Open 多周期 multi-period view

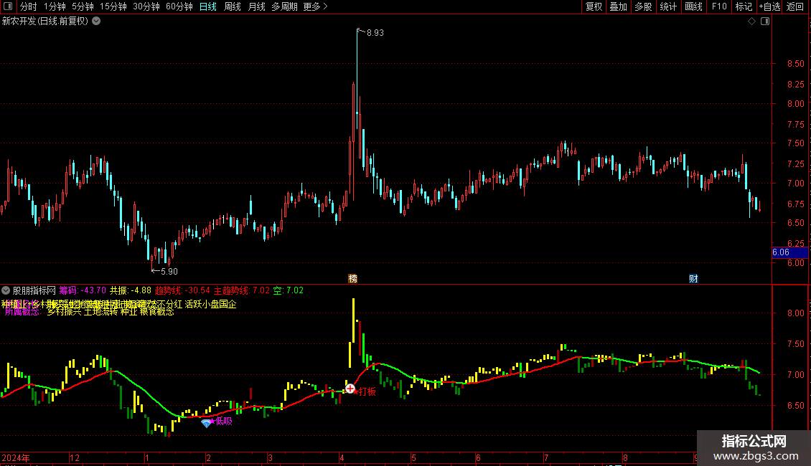pyautogui.click(x=284, y=6)
